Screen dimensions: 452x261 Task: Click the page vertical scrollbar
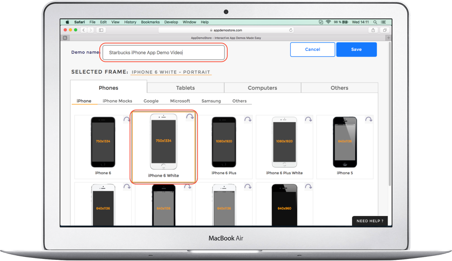pos(390,114)
